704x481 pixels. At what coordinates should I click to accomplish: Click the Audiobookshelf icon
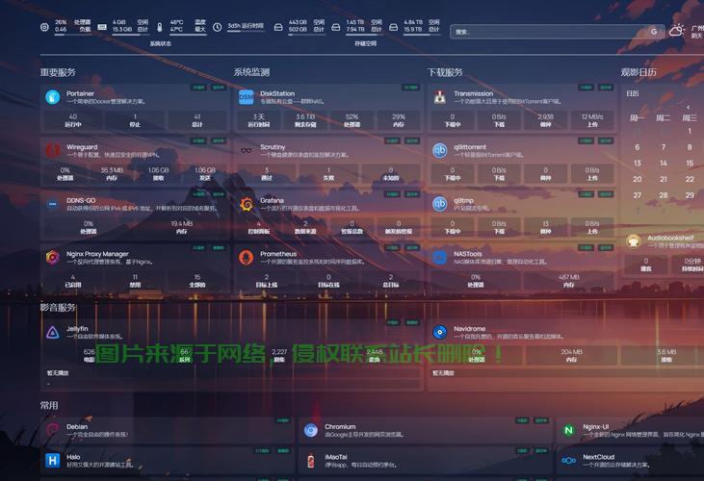[x=634, y=241]
